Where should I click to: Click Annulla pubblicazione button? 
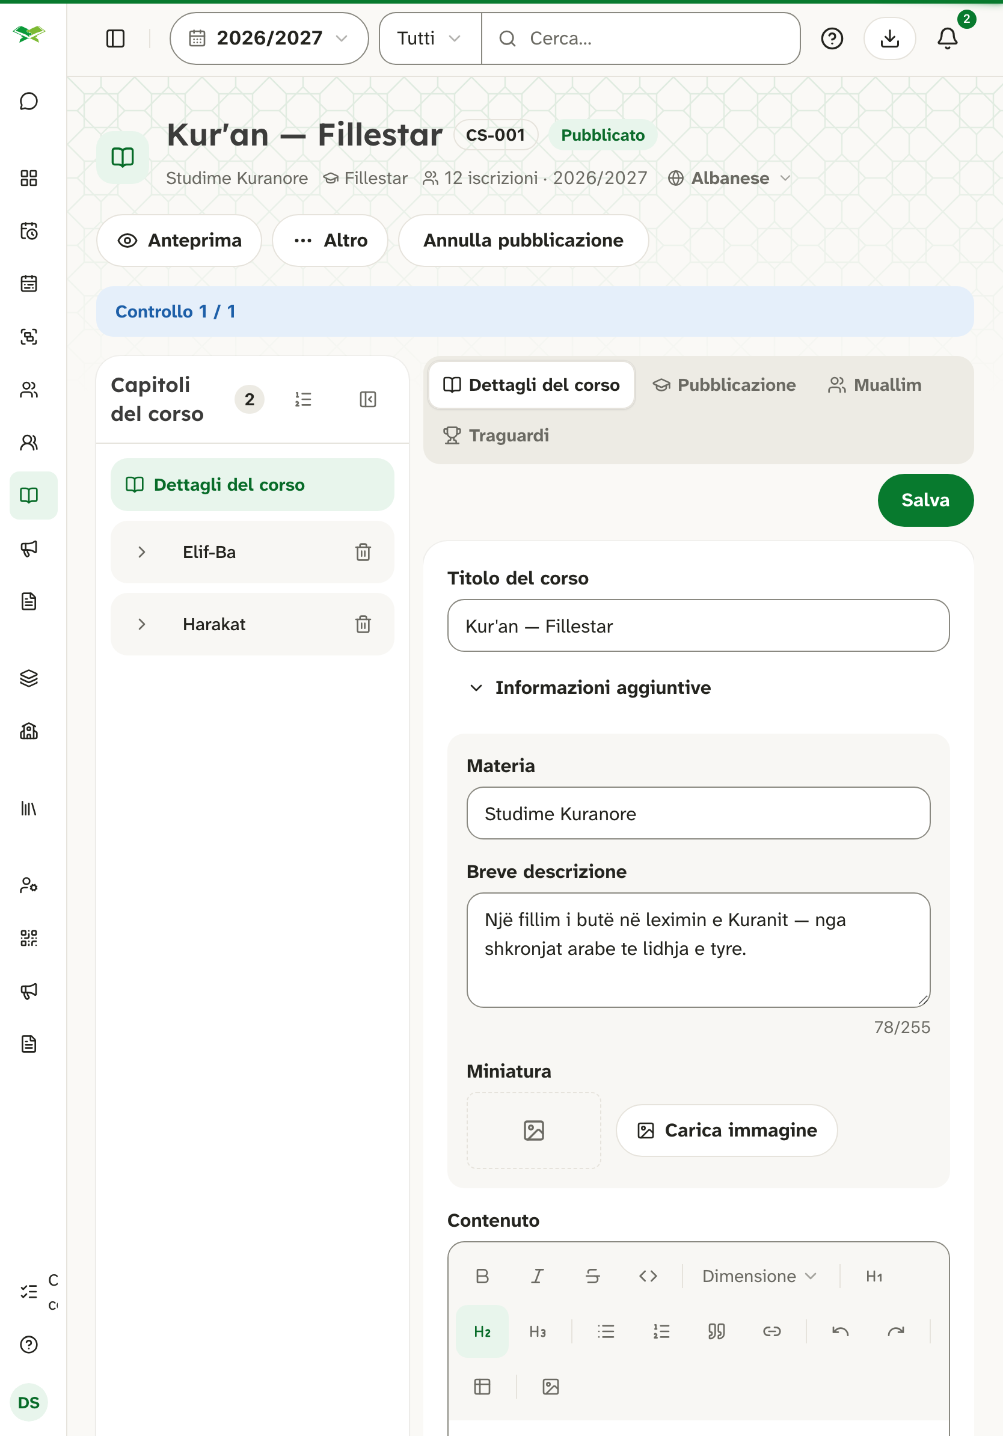[x=523, y=241]
